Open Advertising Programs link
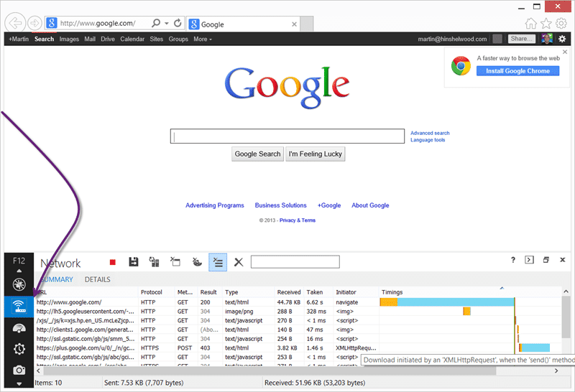 pos(214,205)
